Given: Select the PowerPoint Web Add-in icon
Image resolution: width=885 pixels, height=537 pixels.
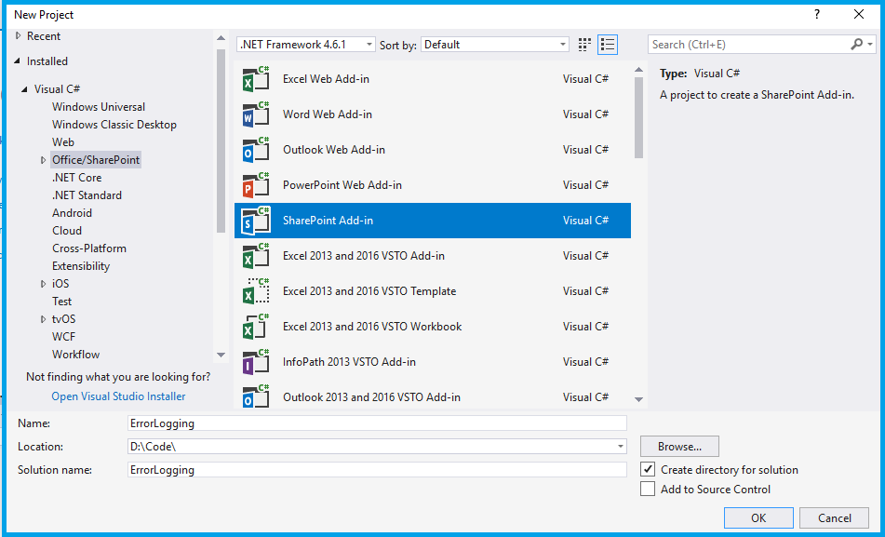Looking at the screenshot, I should [x=256, y=185].
